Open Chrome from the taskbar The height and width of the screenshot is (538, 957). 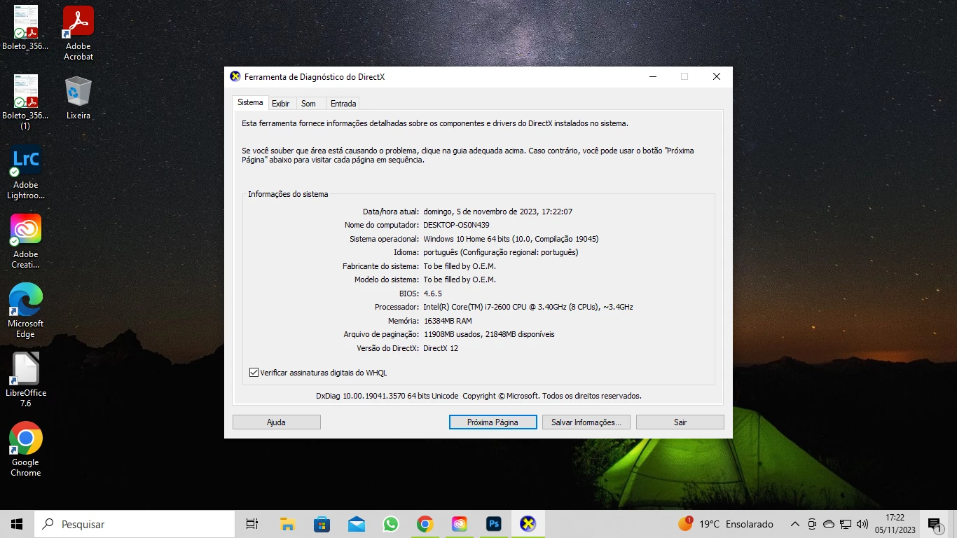(x=425, y=524)
